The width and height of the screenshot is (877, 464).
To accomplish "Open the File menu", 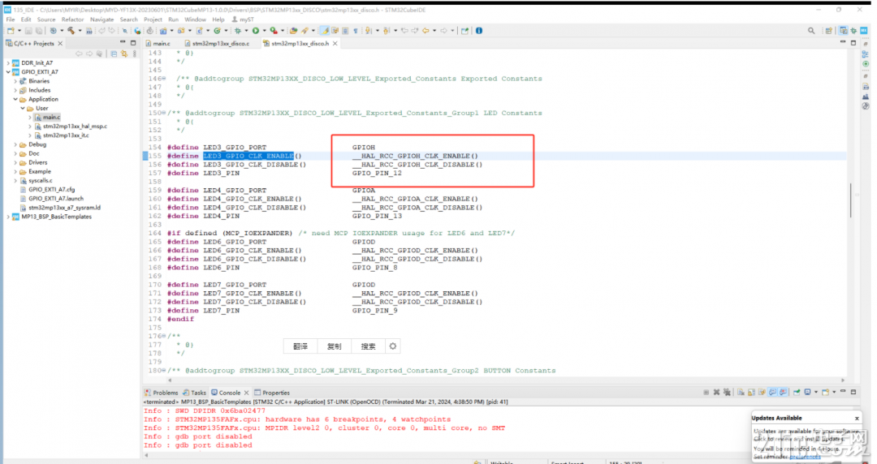I will pos(10,19).
